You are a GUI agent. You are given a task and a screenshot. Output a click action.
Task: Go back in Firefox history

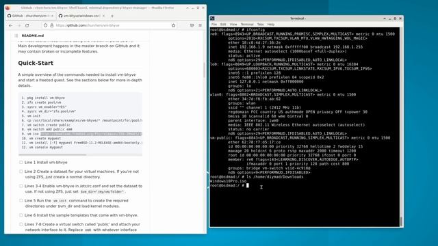pos(11,25)
